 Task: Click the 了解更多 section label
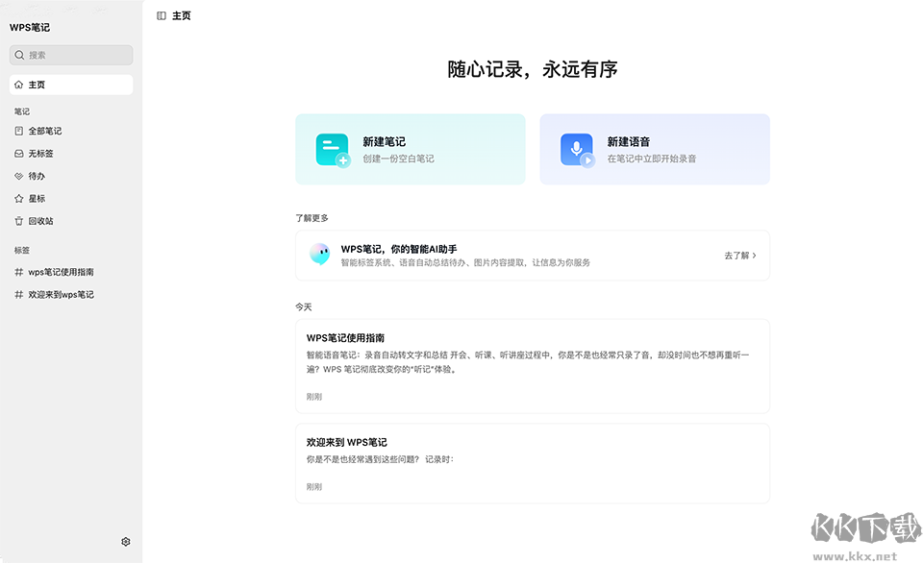pos(312,218)
